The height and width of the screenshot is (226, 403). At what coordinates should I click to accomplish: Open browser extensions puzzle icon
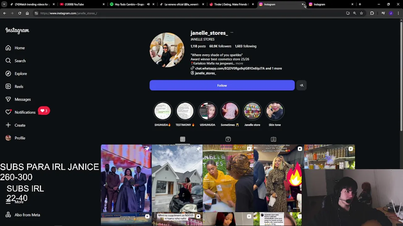coord(372,13)
